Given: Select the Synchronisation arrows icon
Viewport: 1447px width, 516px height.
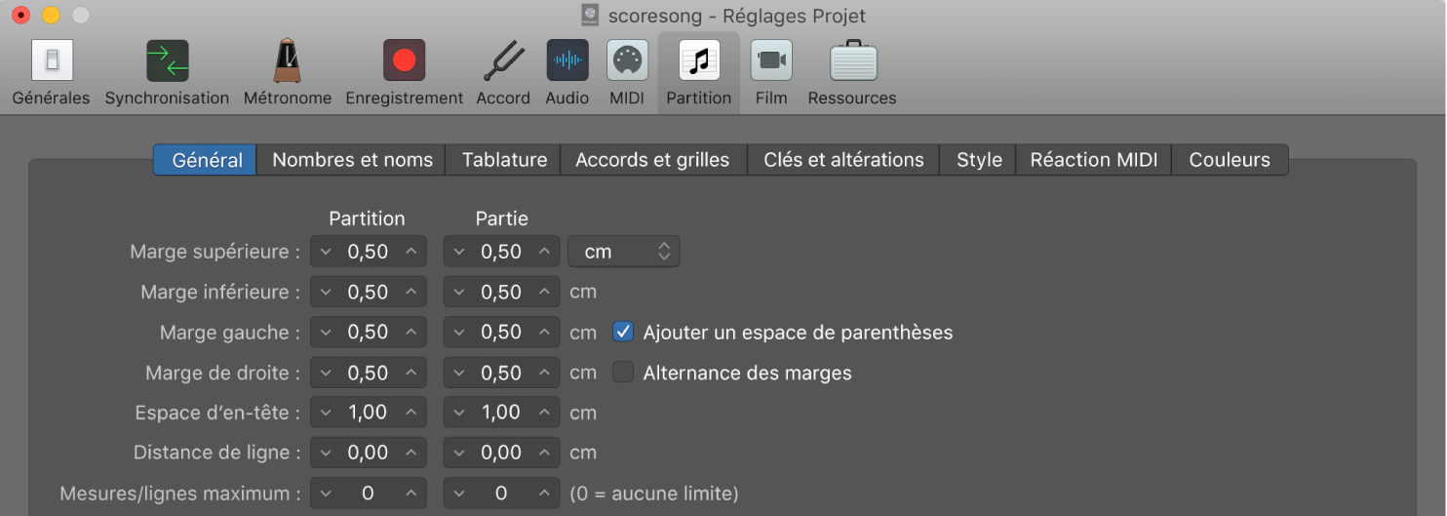Looking at the screenshot, I should coord(167,60).
